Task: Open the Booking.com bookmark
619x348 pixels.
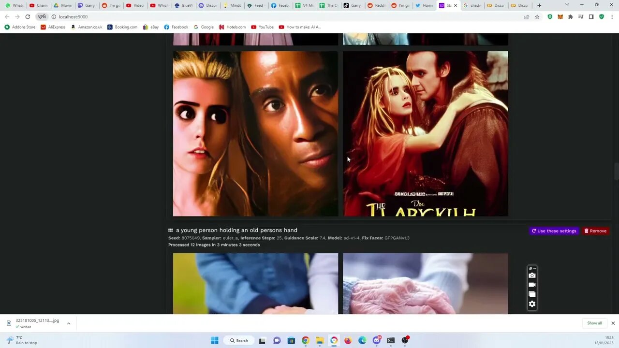Action: tap(122, 27)
